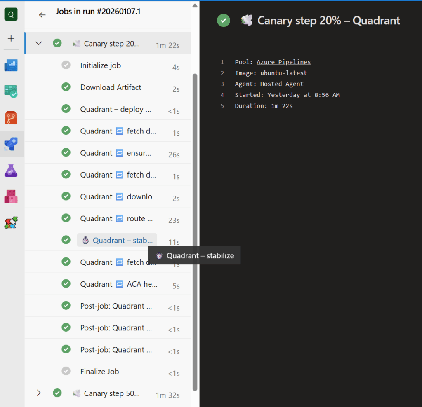The width and height of the screenshot is (422, 407).
Task: Click the plus icon in sidebar
Action: (11, 38)
